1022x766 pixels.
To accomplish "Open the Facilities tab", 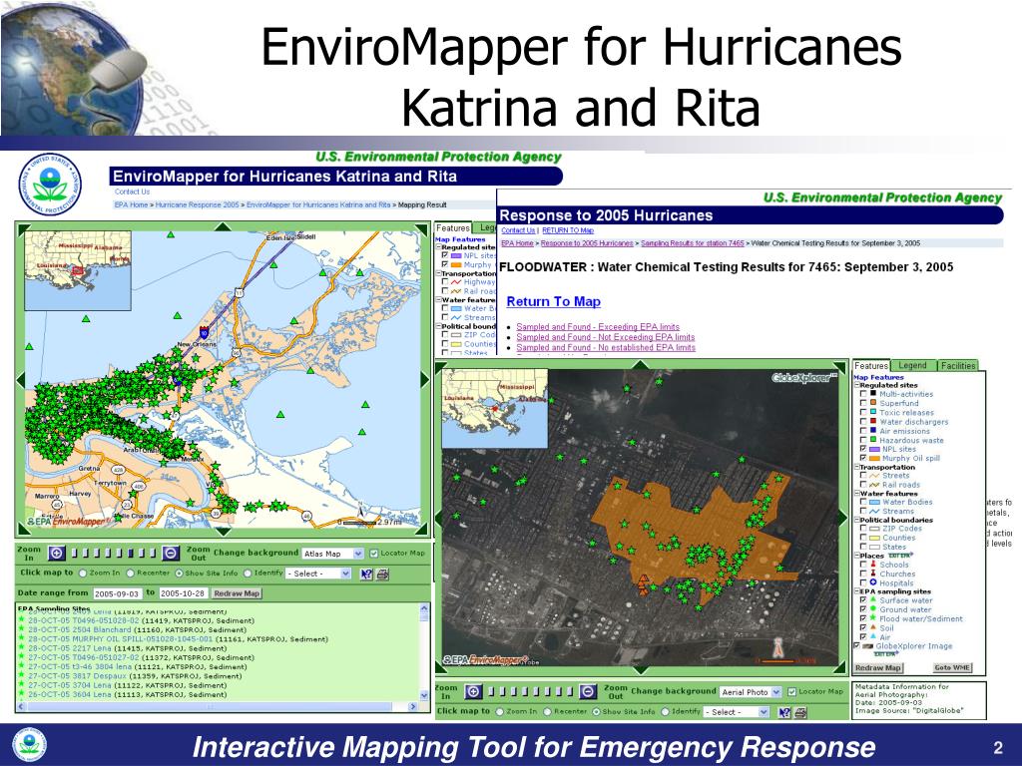I will (x=957, y=366).
